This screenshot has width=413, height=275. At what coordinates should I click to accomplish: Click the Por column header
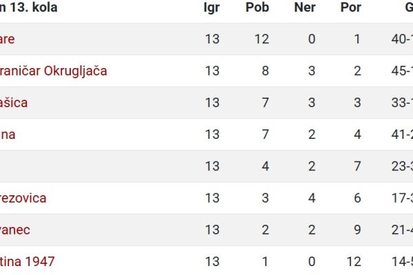pos(350,7)
